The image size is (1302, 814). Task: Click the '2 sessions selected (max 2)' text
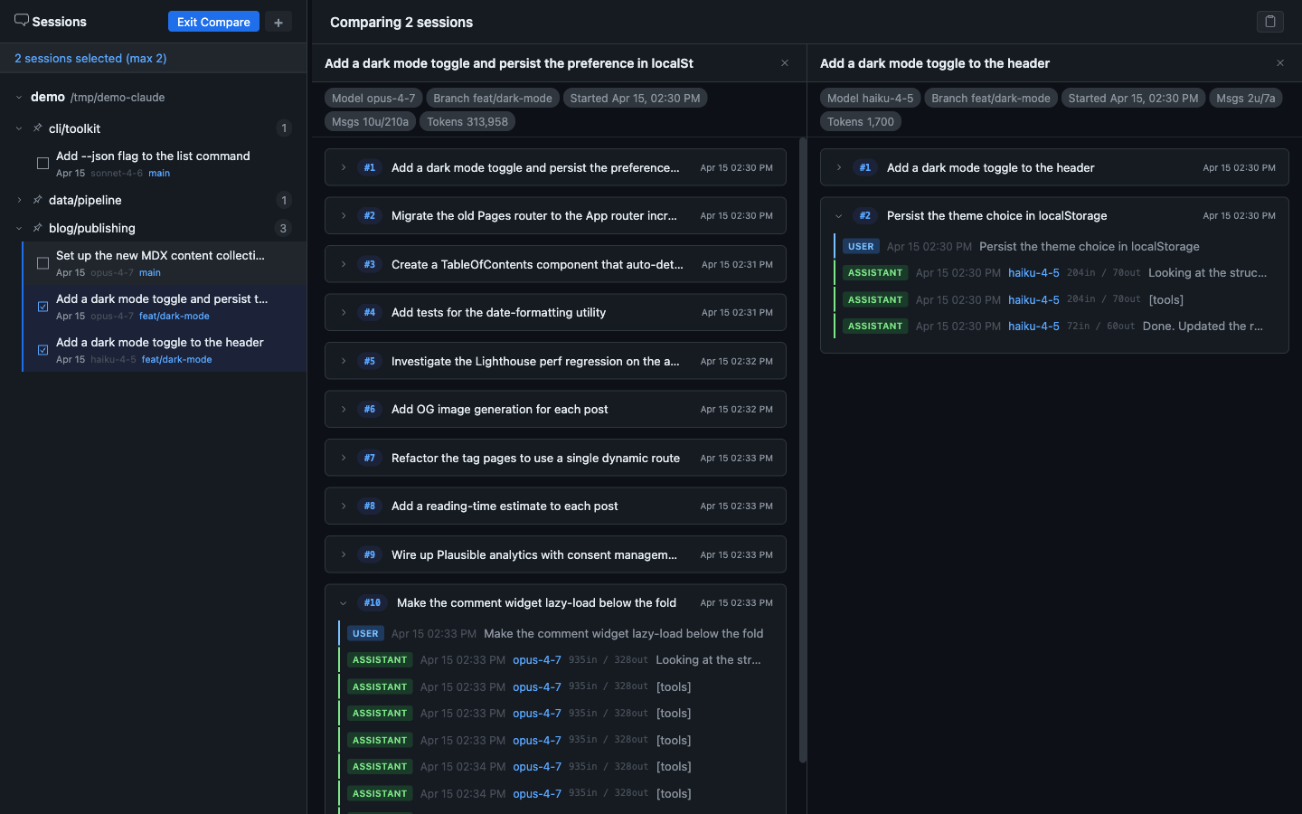coord(90,58)
